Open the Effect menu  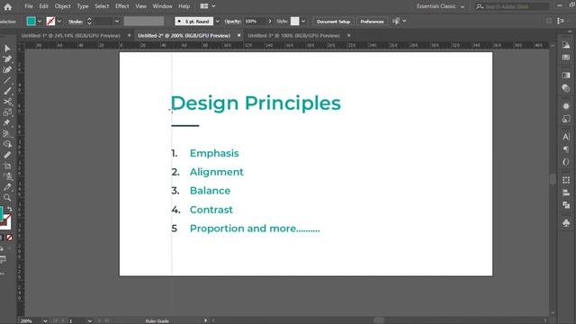point(122,6)
